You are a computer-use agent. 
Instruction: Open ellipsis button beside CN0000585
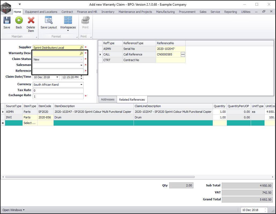click(x=183, y=54)
